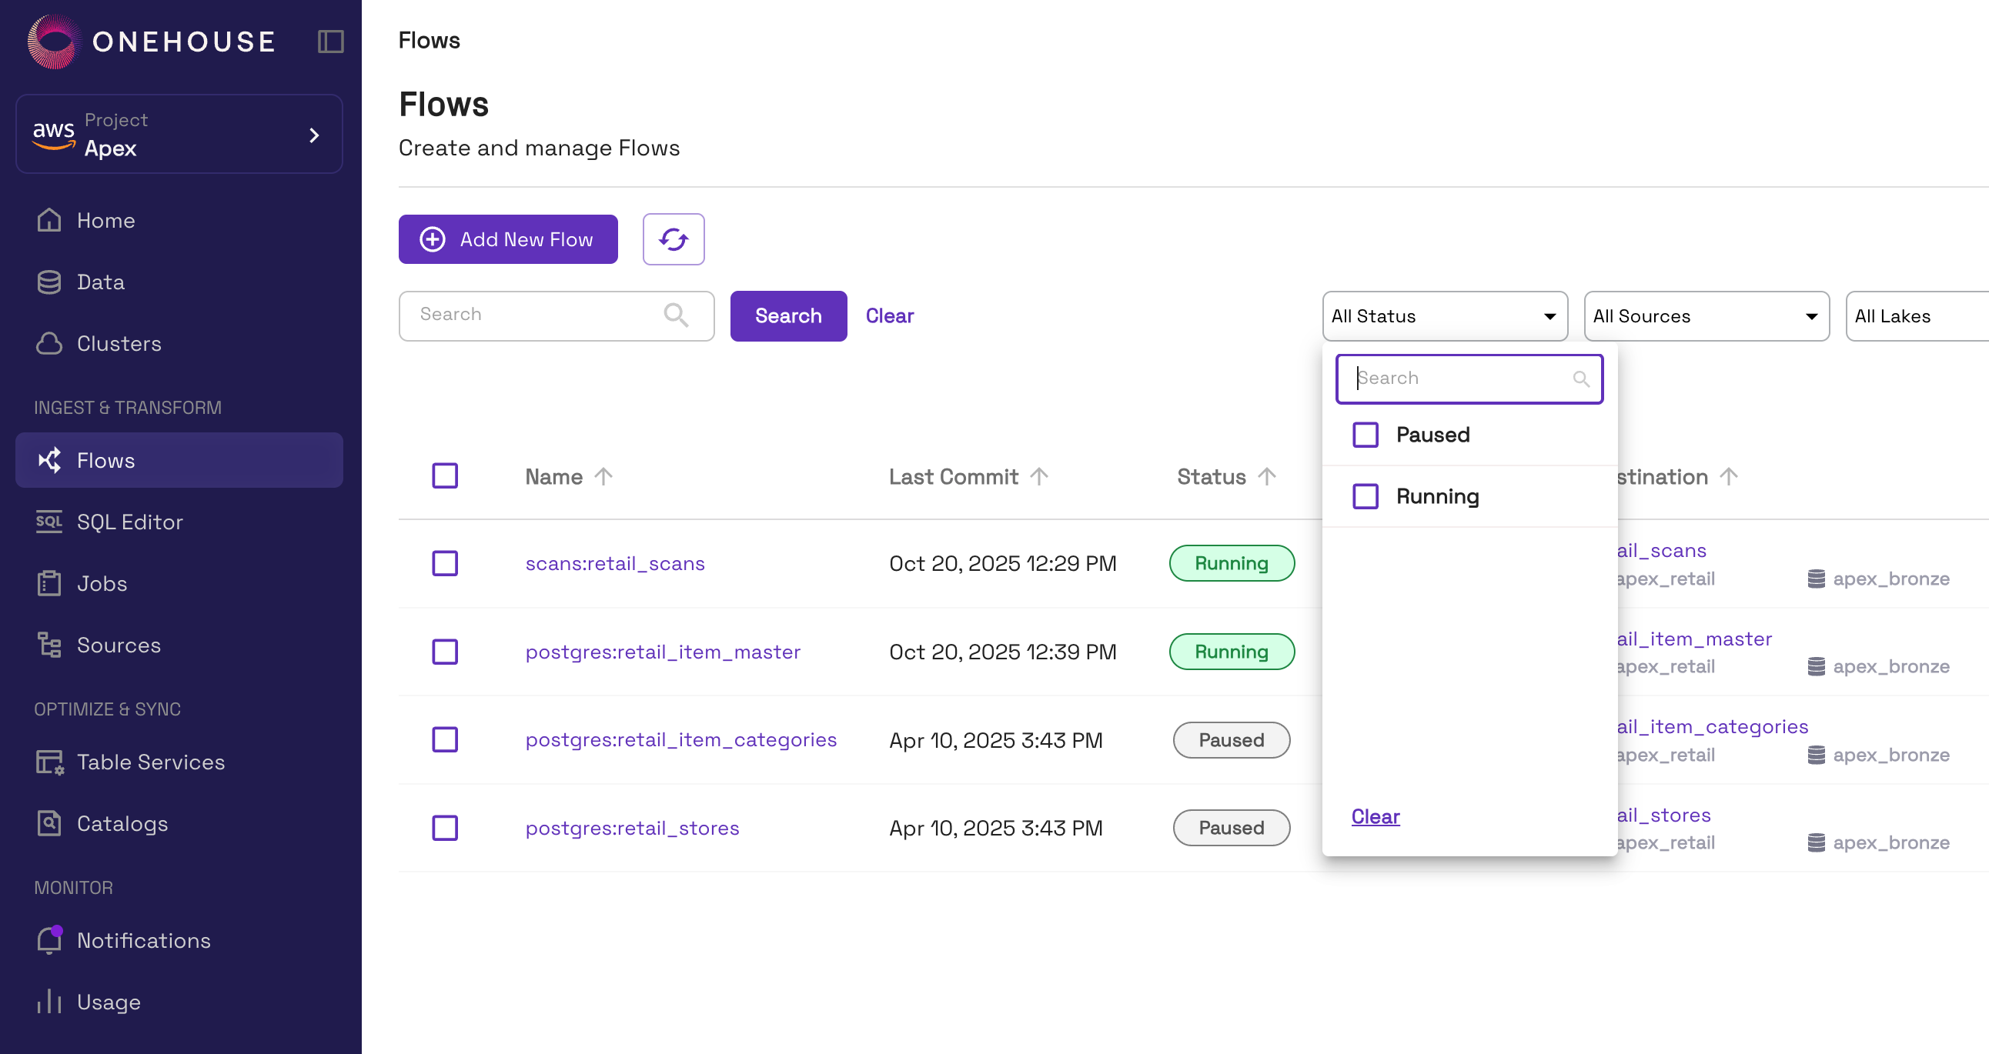Check the Running status filter checkbox

tap(1365, 496)
